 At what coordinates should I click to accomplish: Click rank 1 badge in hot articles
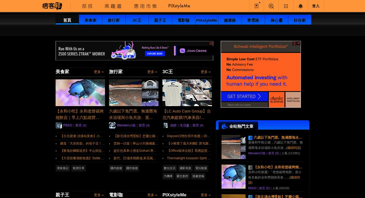pos(250,138)
